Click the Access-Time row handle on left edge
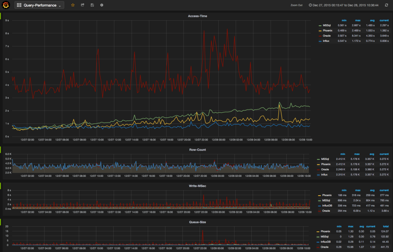 click(x=0, y=16)
